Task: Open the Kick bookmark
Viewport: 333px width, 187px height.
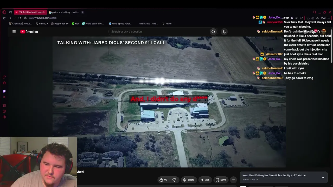Action: [x=75, y=24]
